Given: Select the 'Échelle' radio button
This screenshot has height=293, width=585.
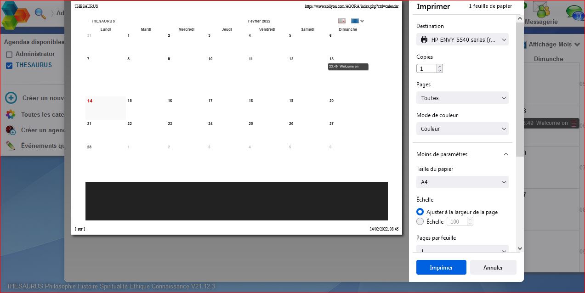Looking at the screenshot, I should pyautogui.click(x=420, y=221).
